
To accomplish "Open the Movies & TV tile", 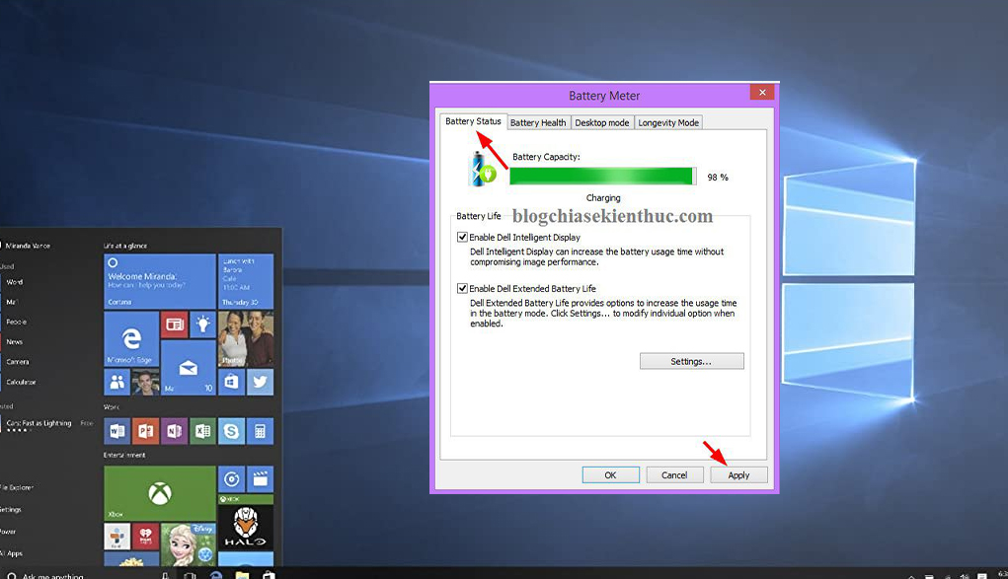I will (x=260, y=478).
